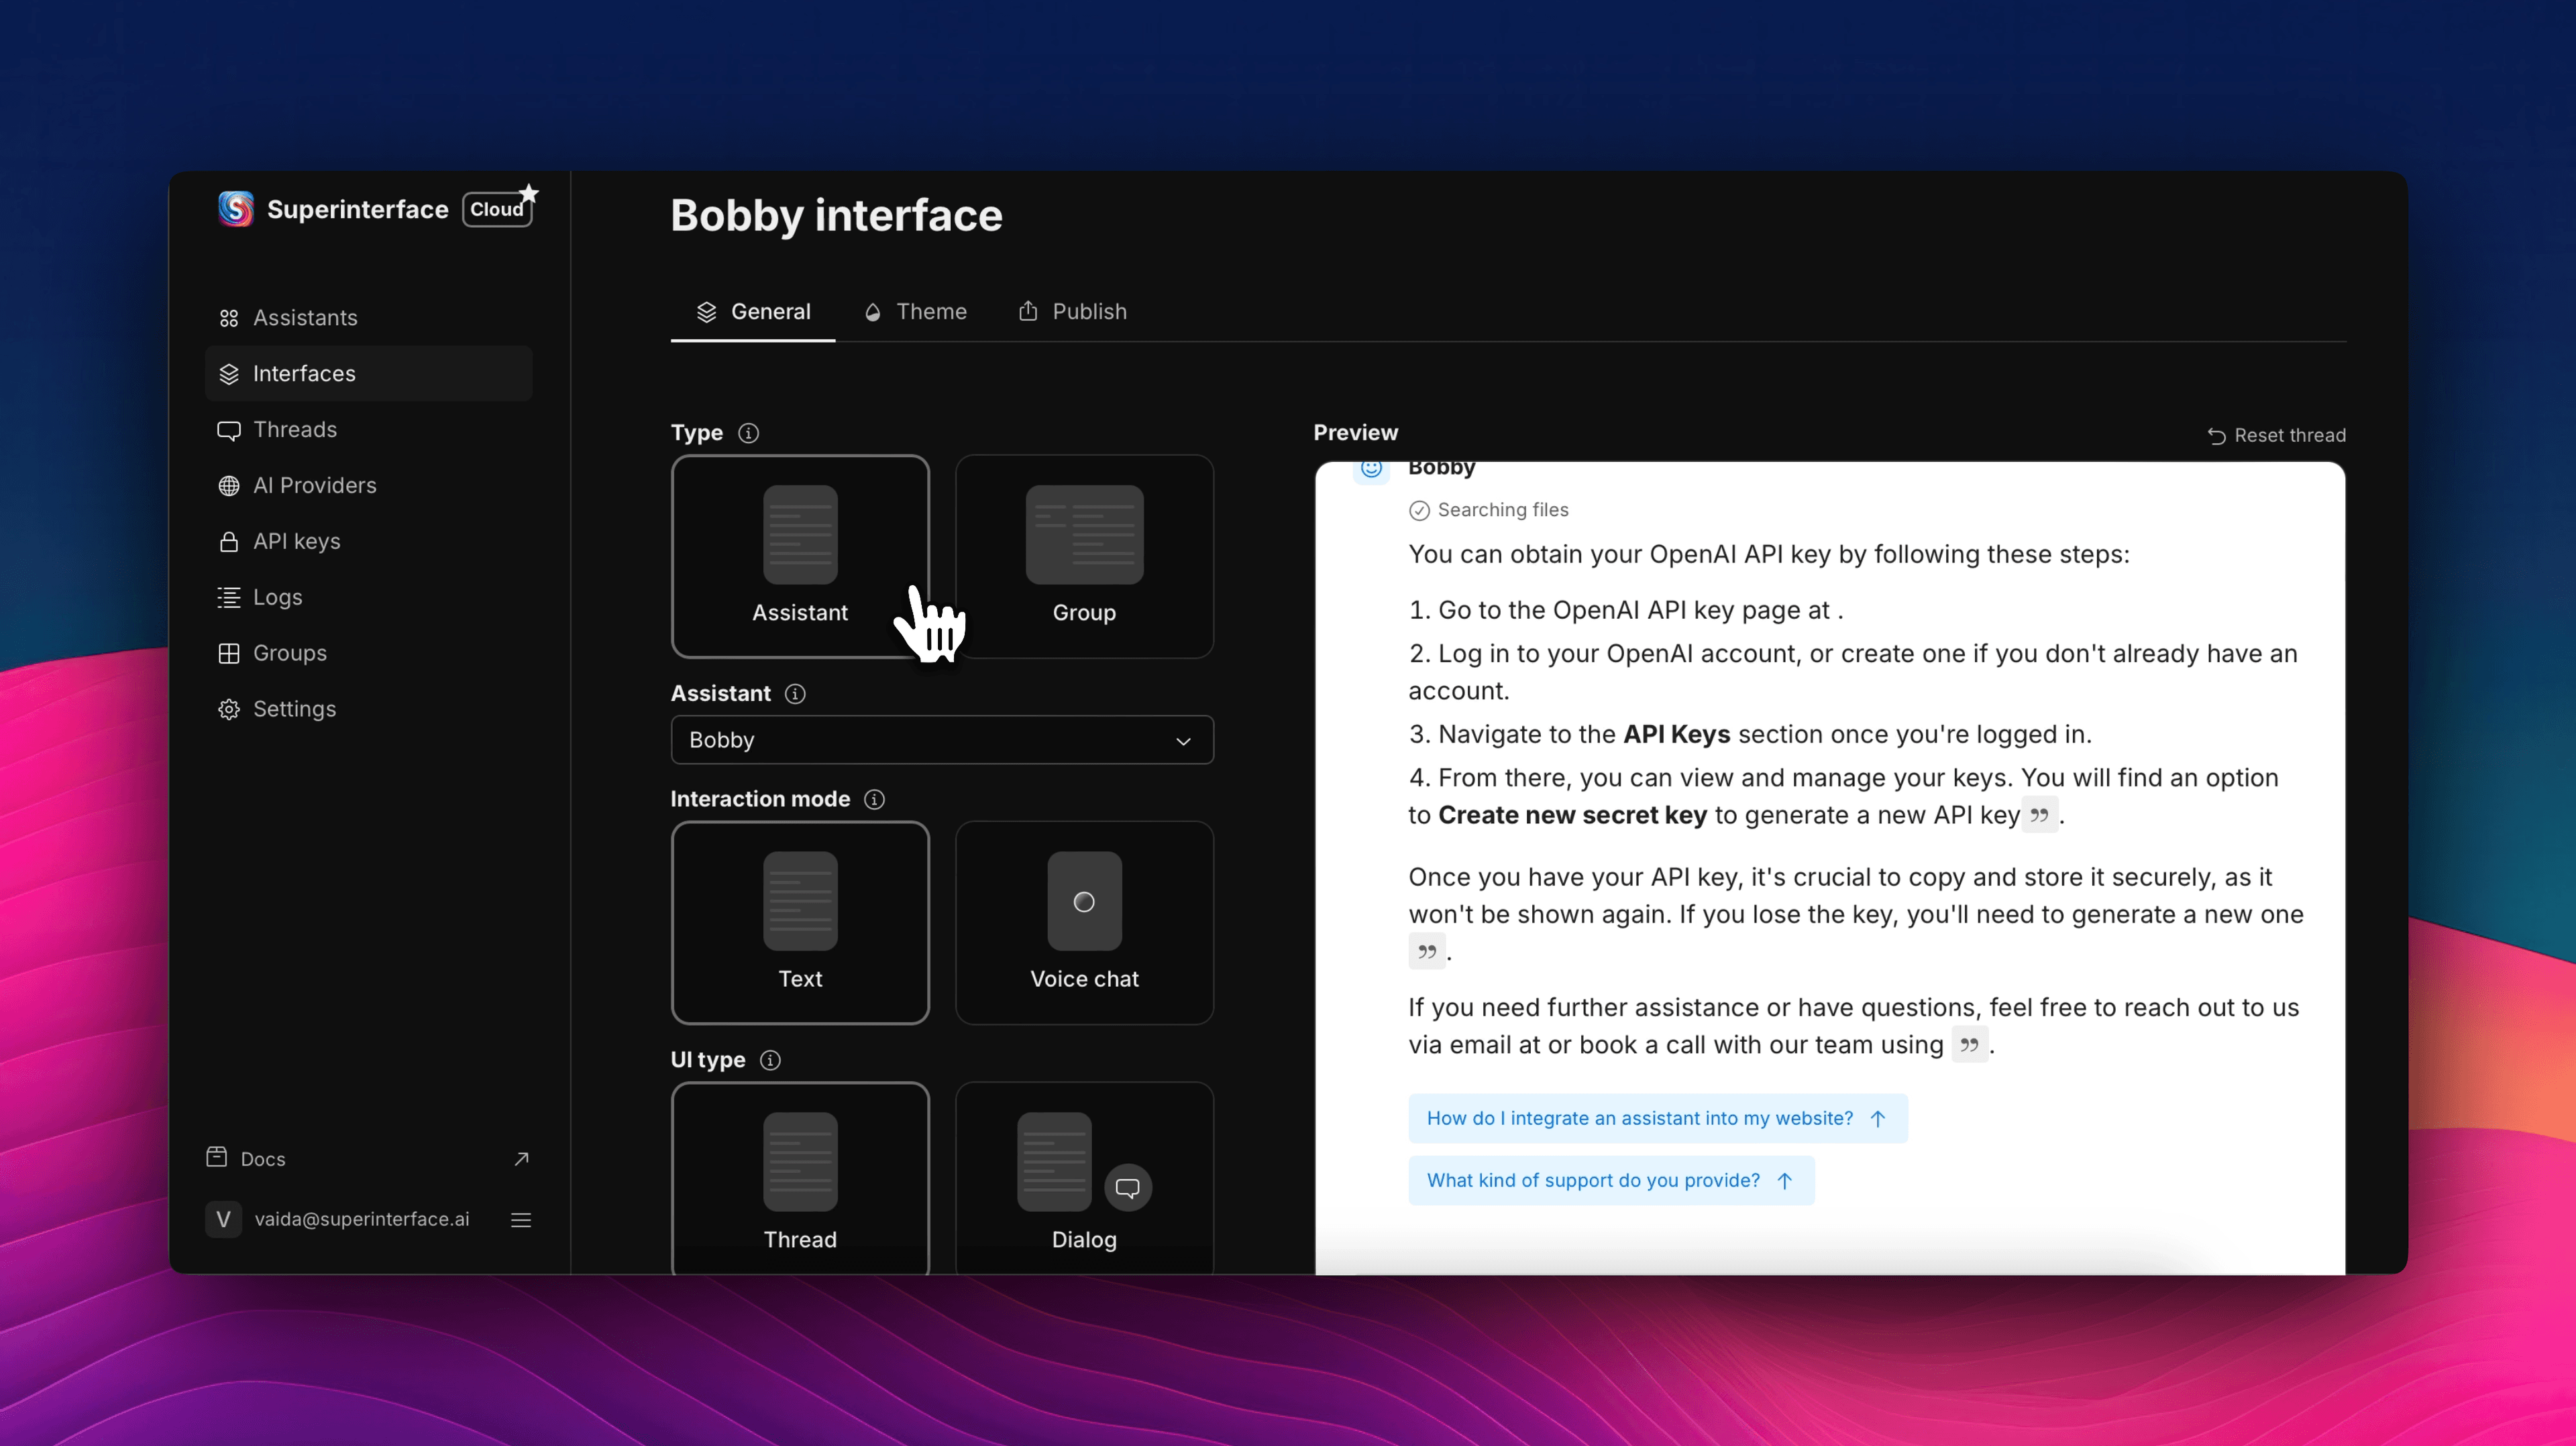Select the Assistant type card

tap(800, 556)
